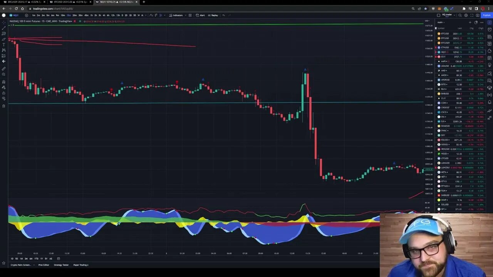This screenshot has width=493, height=277.
Task: Hide all drawings with eye icon
Action: tap(3, 98)
